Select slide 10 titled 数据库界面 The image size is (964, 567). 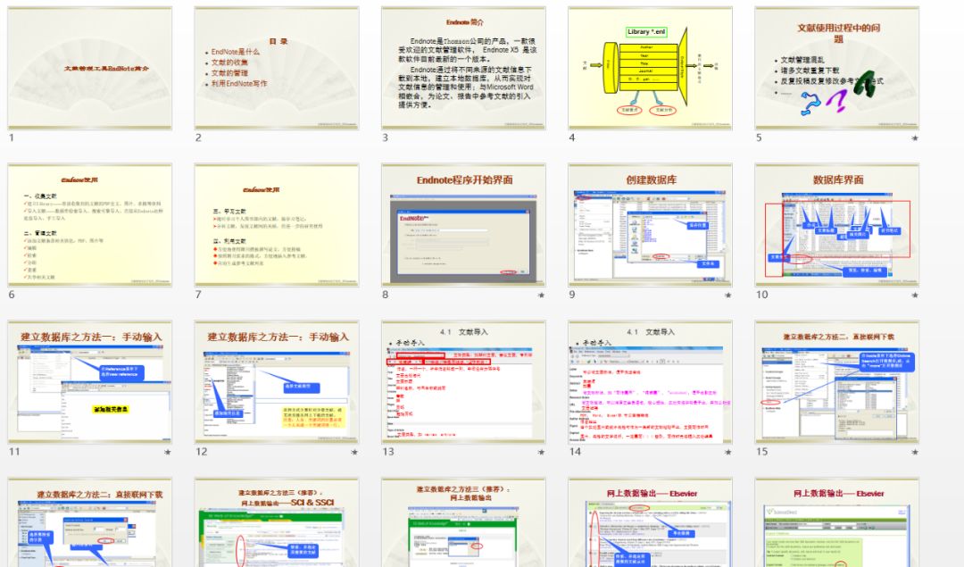click(x=837, y=224)
